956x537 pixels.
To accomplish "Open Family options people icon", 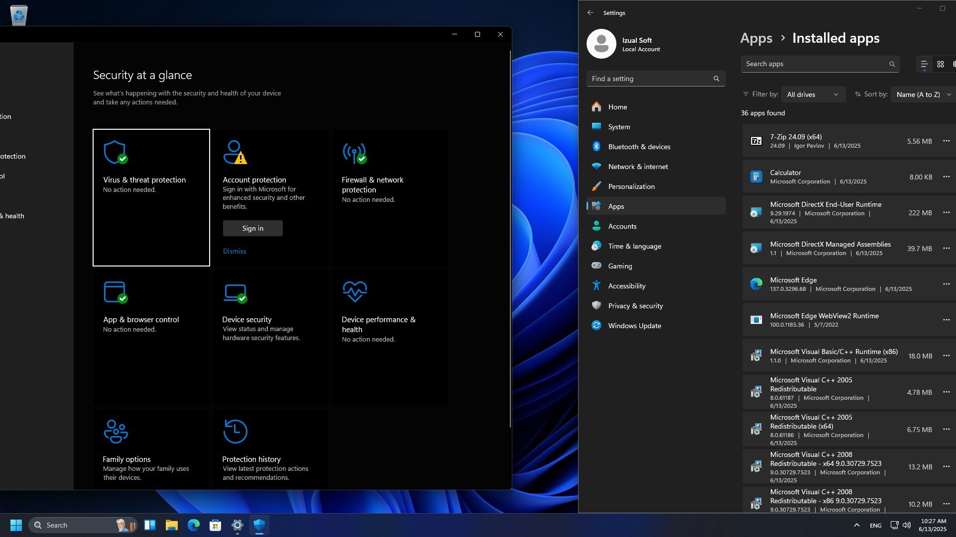I will pyautogui.click(x=116, y=431).
